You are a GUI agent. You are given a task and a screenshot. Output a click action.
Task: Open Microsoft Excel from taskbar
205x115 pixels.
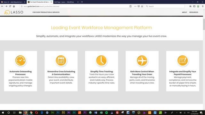pos(101,112)
